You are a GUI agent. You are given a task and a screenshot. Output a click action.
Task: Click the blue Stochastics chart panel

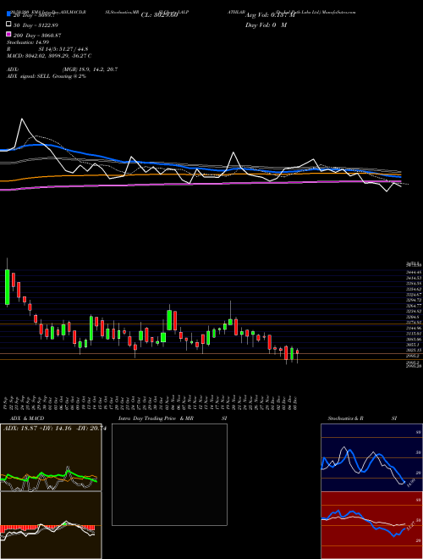(371, 457)
